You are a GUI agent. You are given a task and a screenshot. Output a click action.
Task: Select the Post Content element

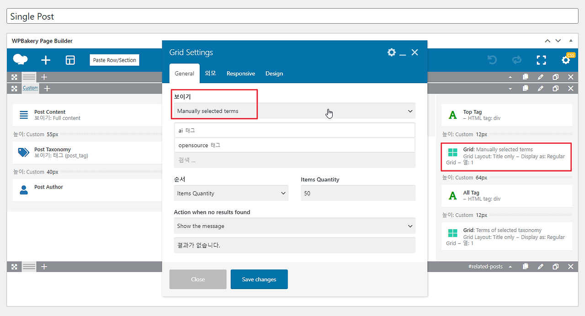(x=87, y=115)
